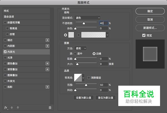Add another 内阴影 effect with plus icon
This screenshot has height=113, width=167.
click(47, 46)
